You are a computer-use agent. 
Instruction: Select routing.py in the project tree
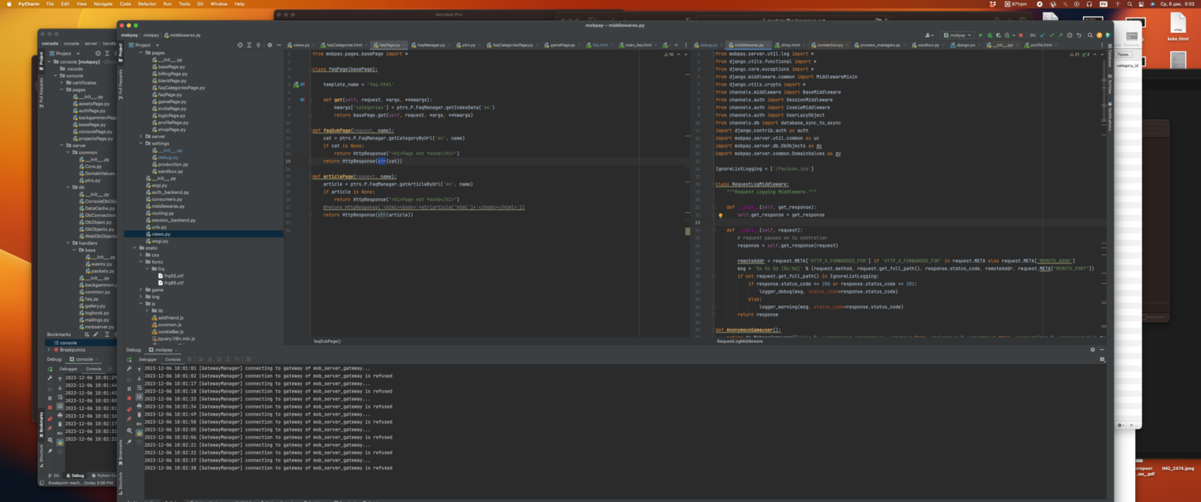(162, 213)
